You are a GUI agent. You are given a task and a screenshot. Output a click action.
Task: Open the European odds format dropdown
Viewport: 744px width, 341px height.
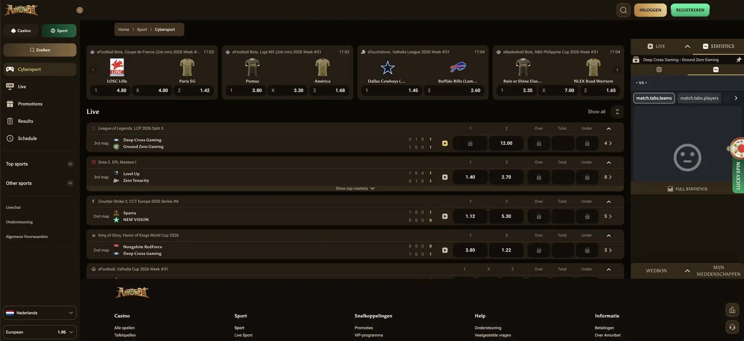pyautogui.click(x=40, y=332)
